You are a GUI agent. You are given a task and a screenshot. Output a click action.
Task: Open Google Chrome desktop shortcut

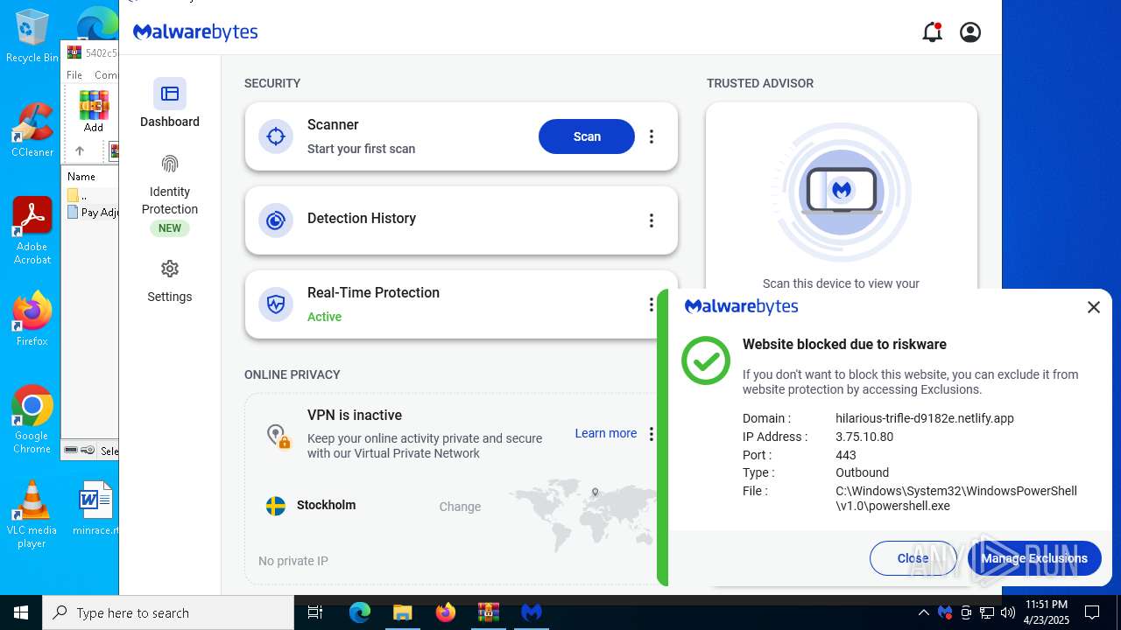[x=32, y=420]
